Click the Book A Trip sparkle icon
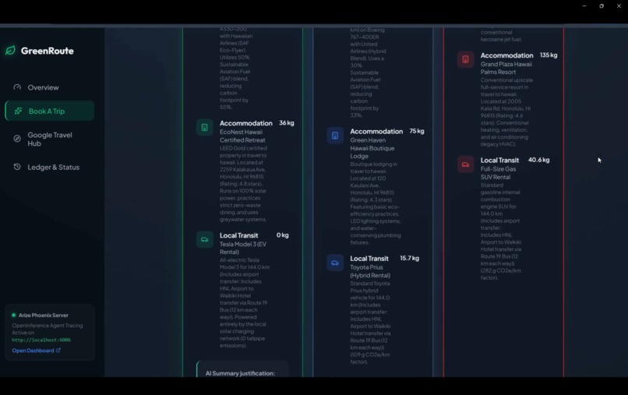 [x=18, y=111]
